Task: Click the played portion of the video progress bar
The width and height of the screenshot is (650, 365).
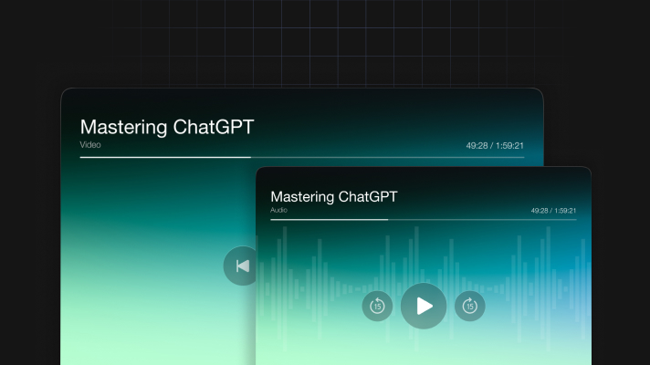Action: point(164,157)
